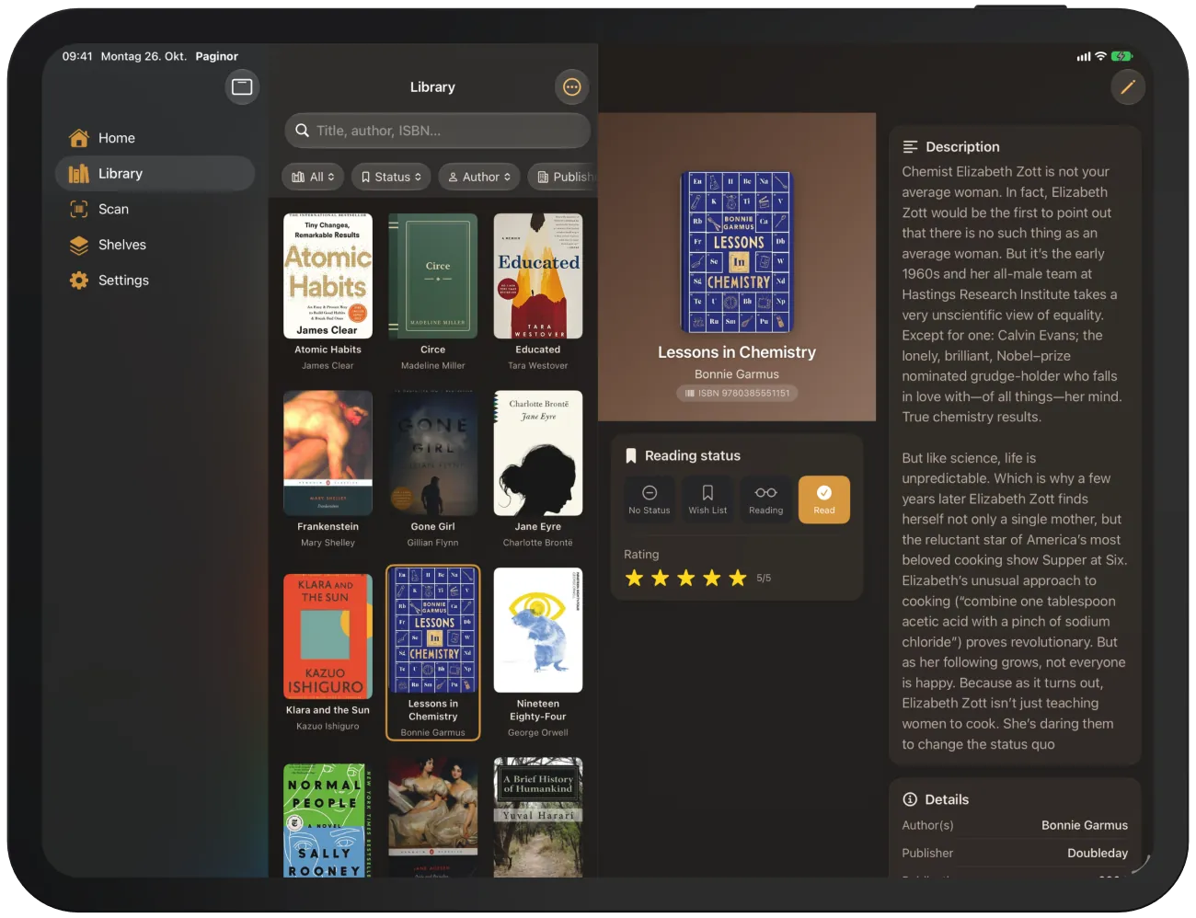
Task: Expand the Publisher filter dropdown
Action: coord(563,177)
